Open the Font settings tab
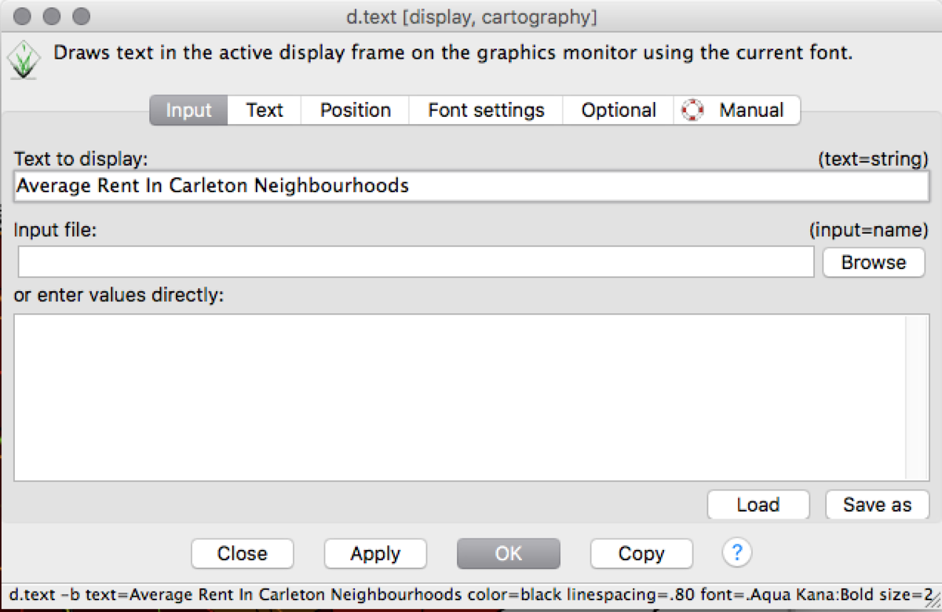Image resolution: width=942 pixels, height=612 pixels. point(485,110)
